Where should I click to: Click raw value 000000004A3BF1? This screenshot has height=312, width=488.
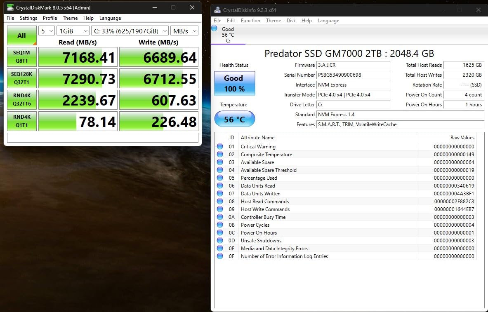coord(454,193)
